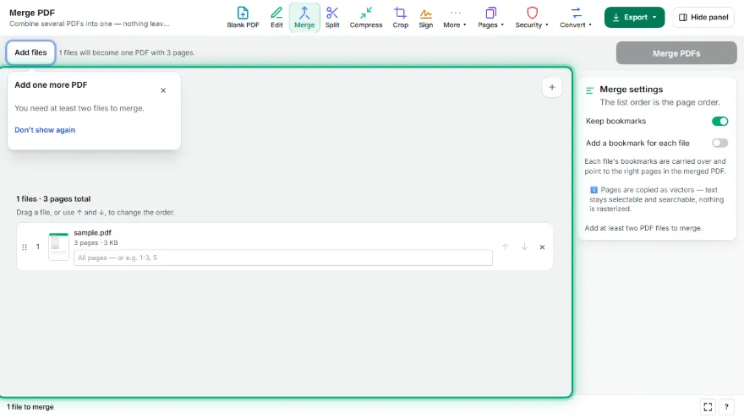Open the Blank PDF tool
This screenshot has width=744, height=418.
(x=243, y=18)
